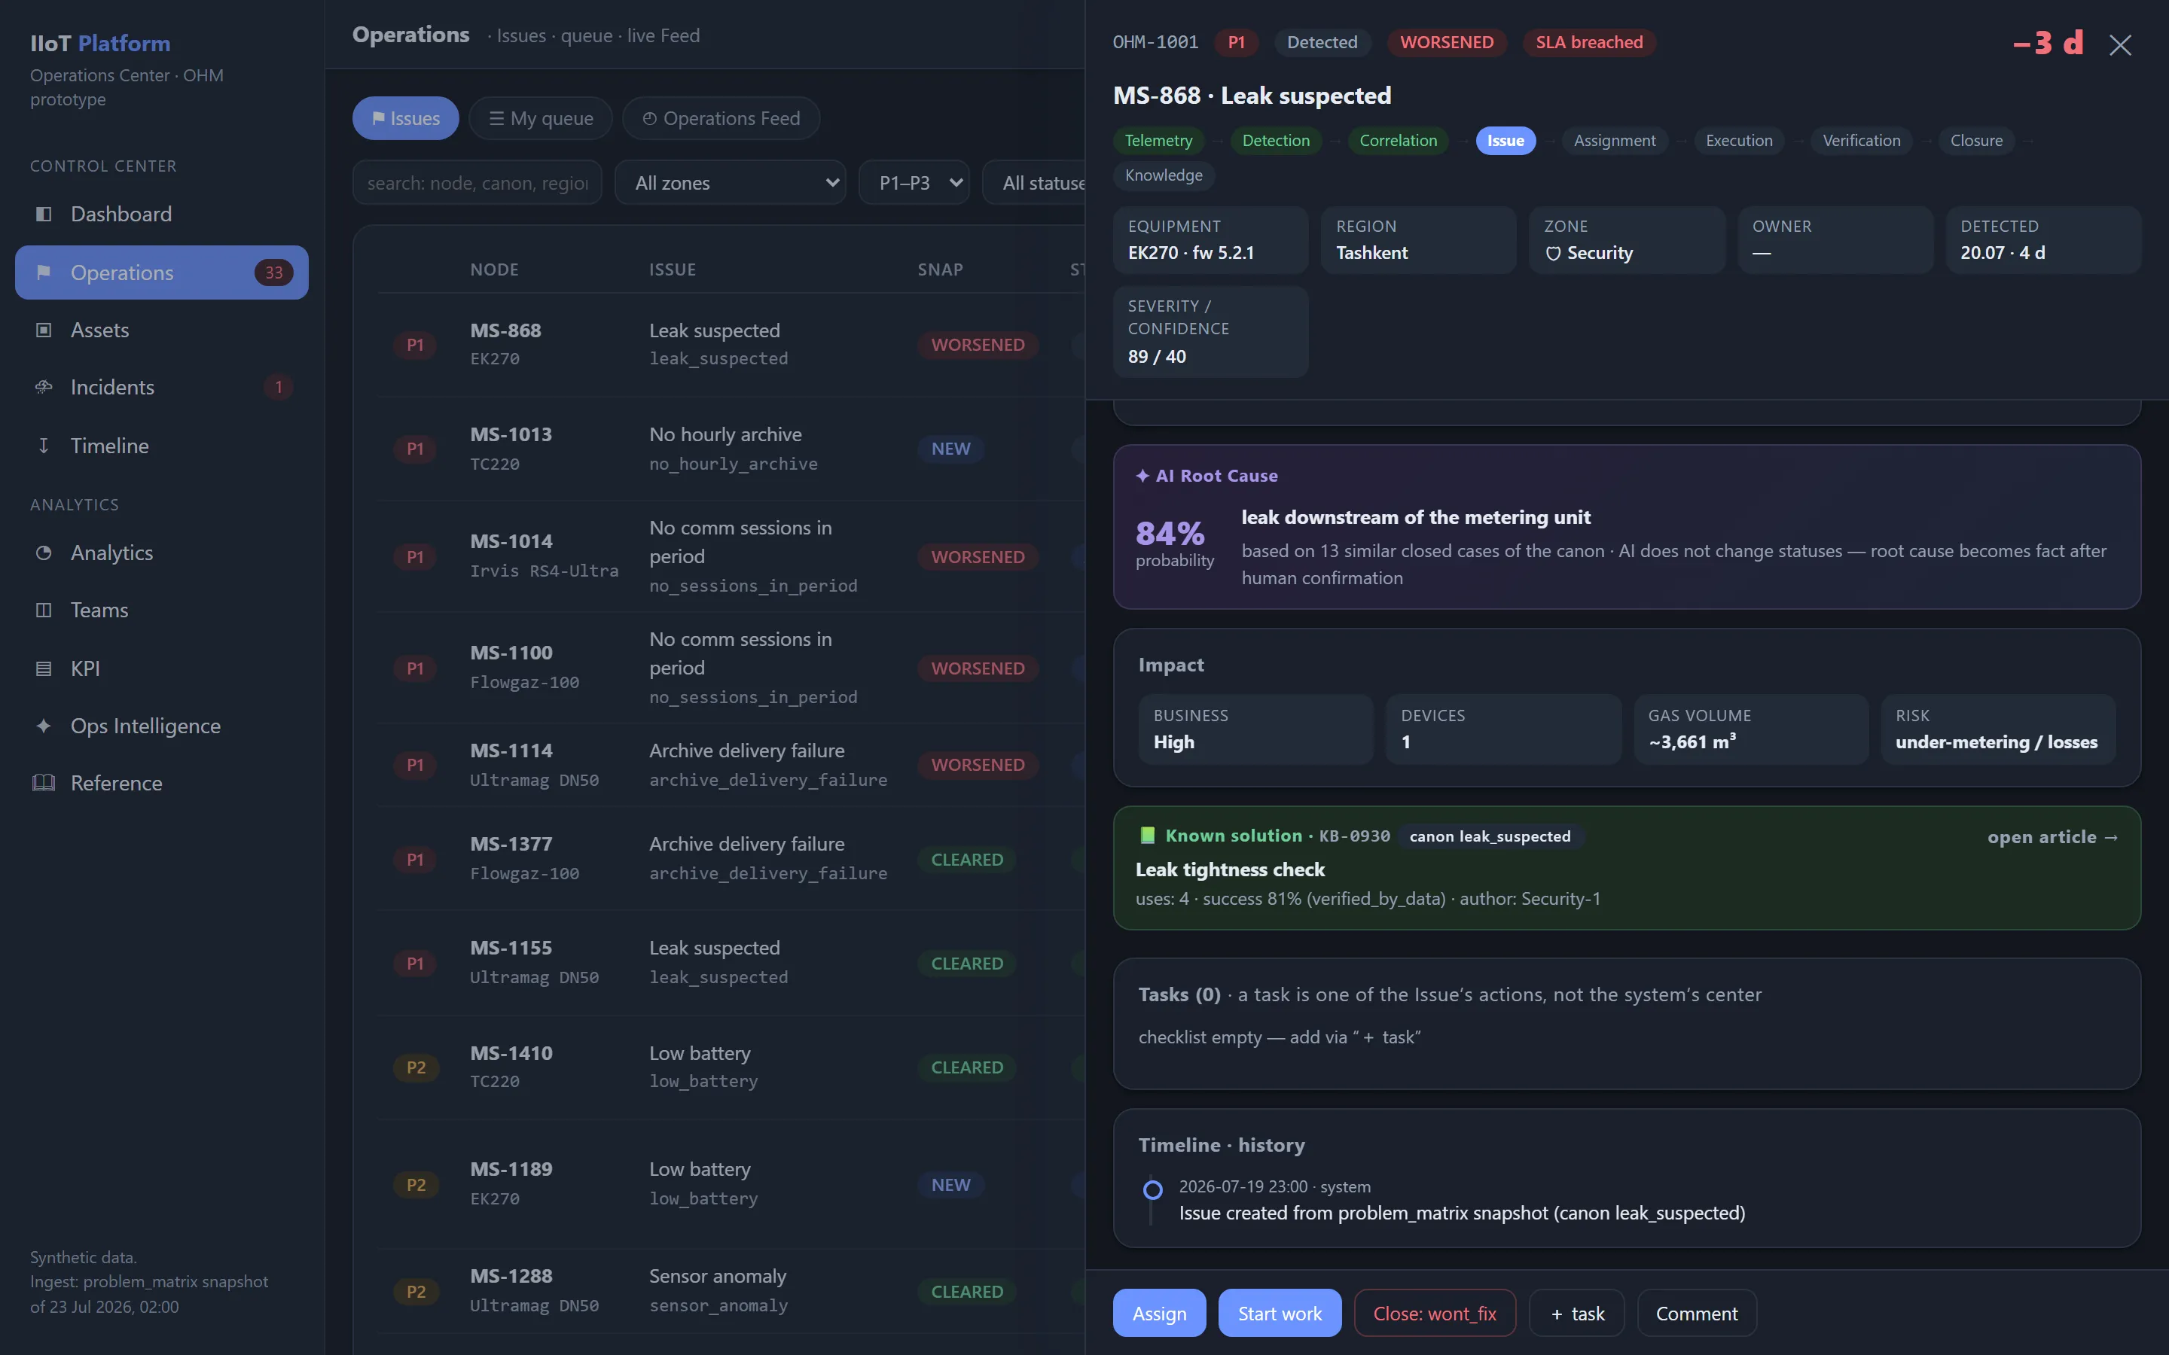This screenshot has height=1355, width=2169.
Task: Select the MS-1013 No hourly archive row
Action: coord(731,448)
